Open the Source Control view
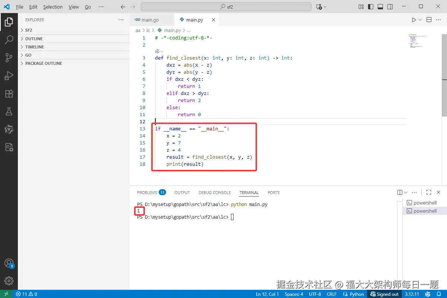447x298 pixels. point(9,58)
